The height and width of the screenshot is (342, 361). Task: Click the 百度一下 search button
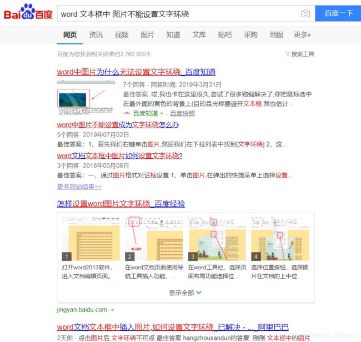[338, 13]
